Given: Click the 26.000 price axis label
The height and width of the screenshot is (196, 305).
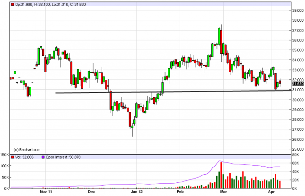Looking at the screenshot, I should pyautogui.click(x=297, y=139).
